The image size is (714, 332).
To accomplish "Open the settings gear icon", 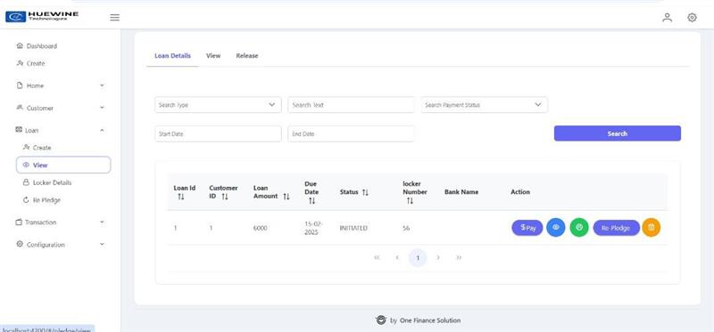I will (692, 18).
